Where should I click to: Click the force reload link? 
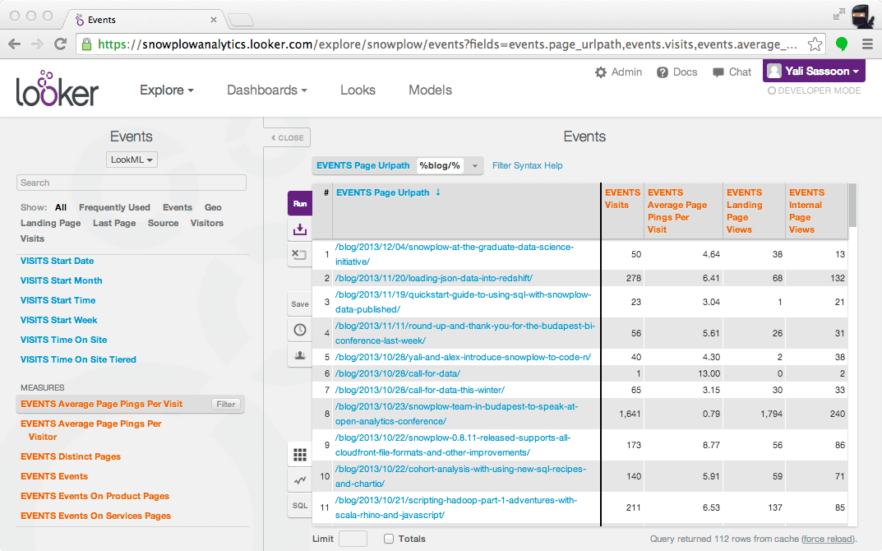[829, 538]
